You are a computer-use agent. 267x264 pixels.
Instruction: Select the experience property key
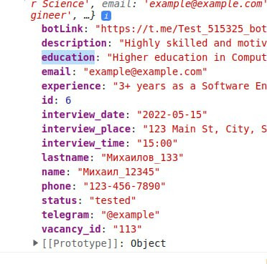(x=71, y=86)
